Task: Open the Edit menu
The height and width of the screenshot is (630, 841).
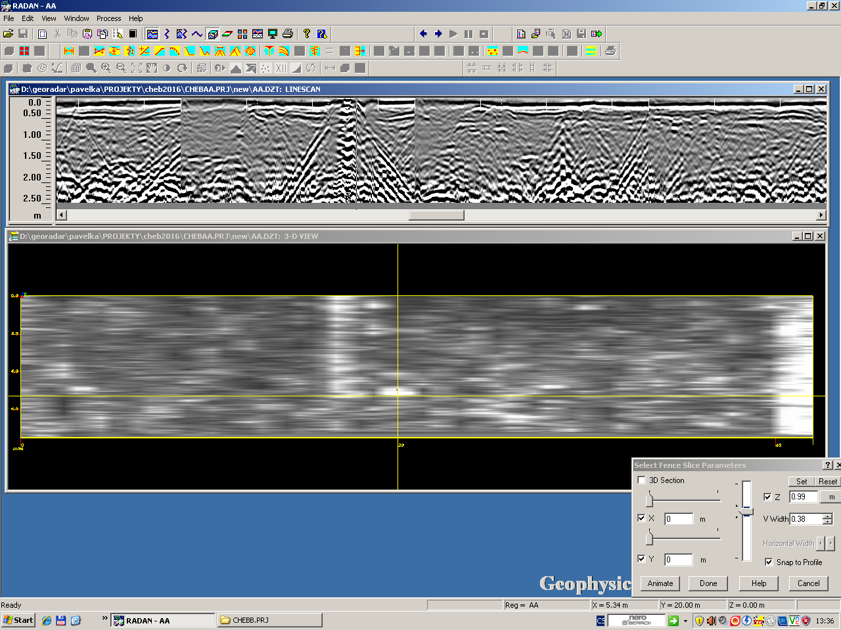Action: tap(28, 18)
